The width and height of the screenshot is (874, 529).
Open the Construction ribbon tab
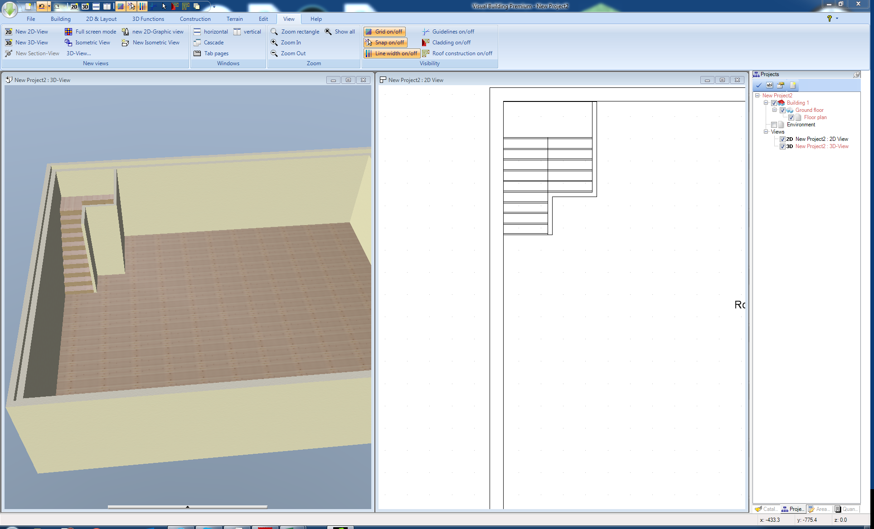195,19
